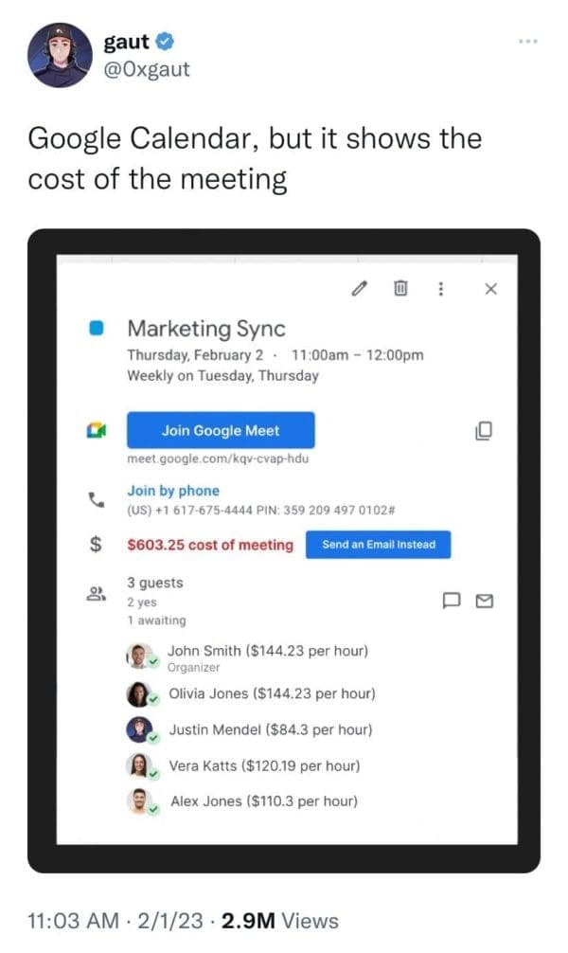Click the Google Meet camera icon
Screen dimensions: 568x953
pos(96,431)
